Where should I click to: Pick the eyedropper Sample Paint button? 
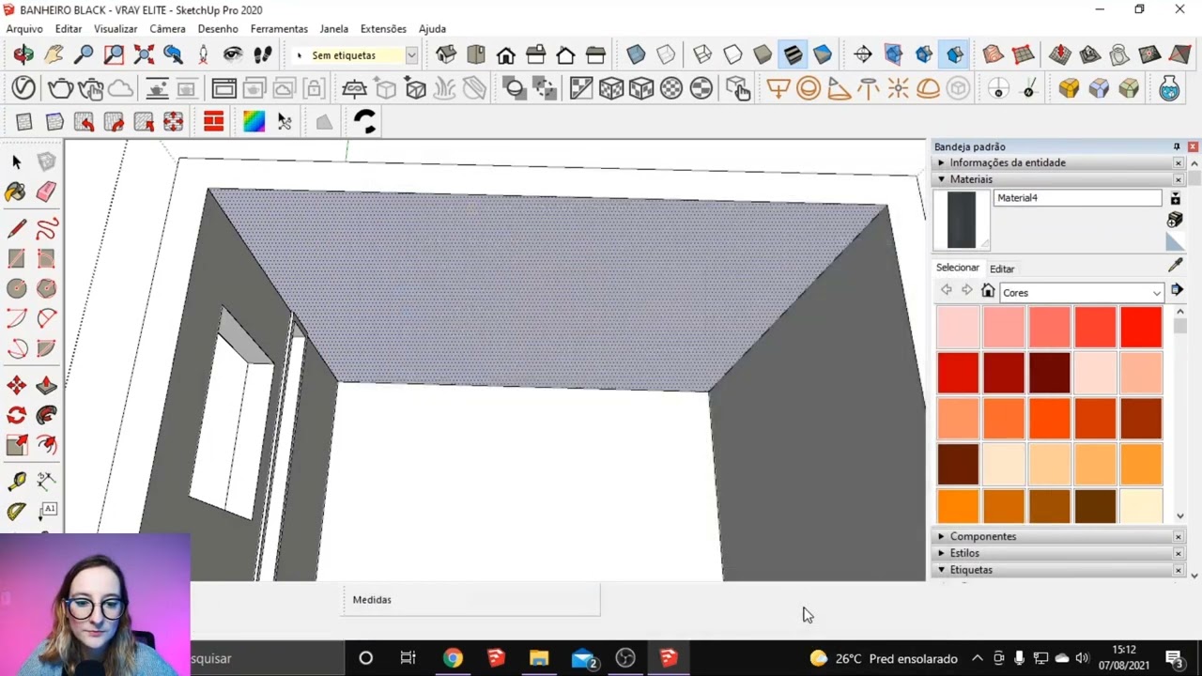(1175, 267)
